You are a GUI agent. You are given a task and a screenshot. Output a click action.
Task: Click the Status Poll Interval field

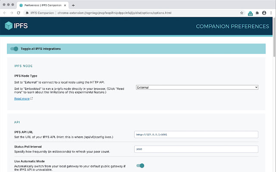click(x=197, y=149)
